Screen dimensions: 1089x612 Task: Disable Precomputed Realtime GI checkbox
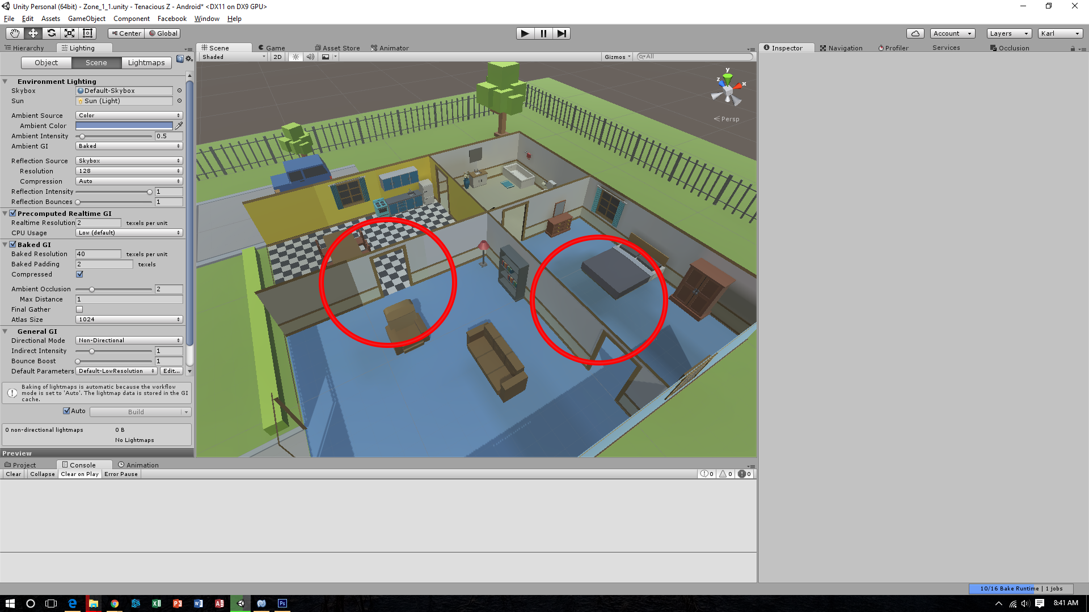point(12,214)
